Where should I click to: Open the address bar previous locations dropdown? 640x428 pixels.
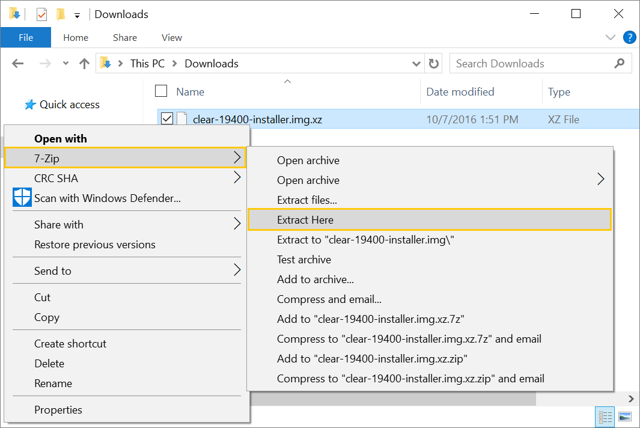[x=416, y=64]
